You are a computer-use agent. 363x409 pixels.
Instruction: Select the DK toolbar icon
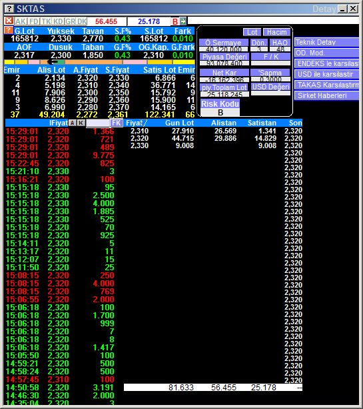[82, 21]
